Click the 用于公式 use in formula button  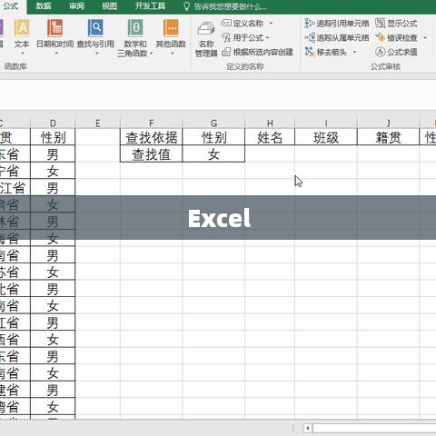click(243, 38)
